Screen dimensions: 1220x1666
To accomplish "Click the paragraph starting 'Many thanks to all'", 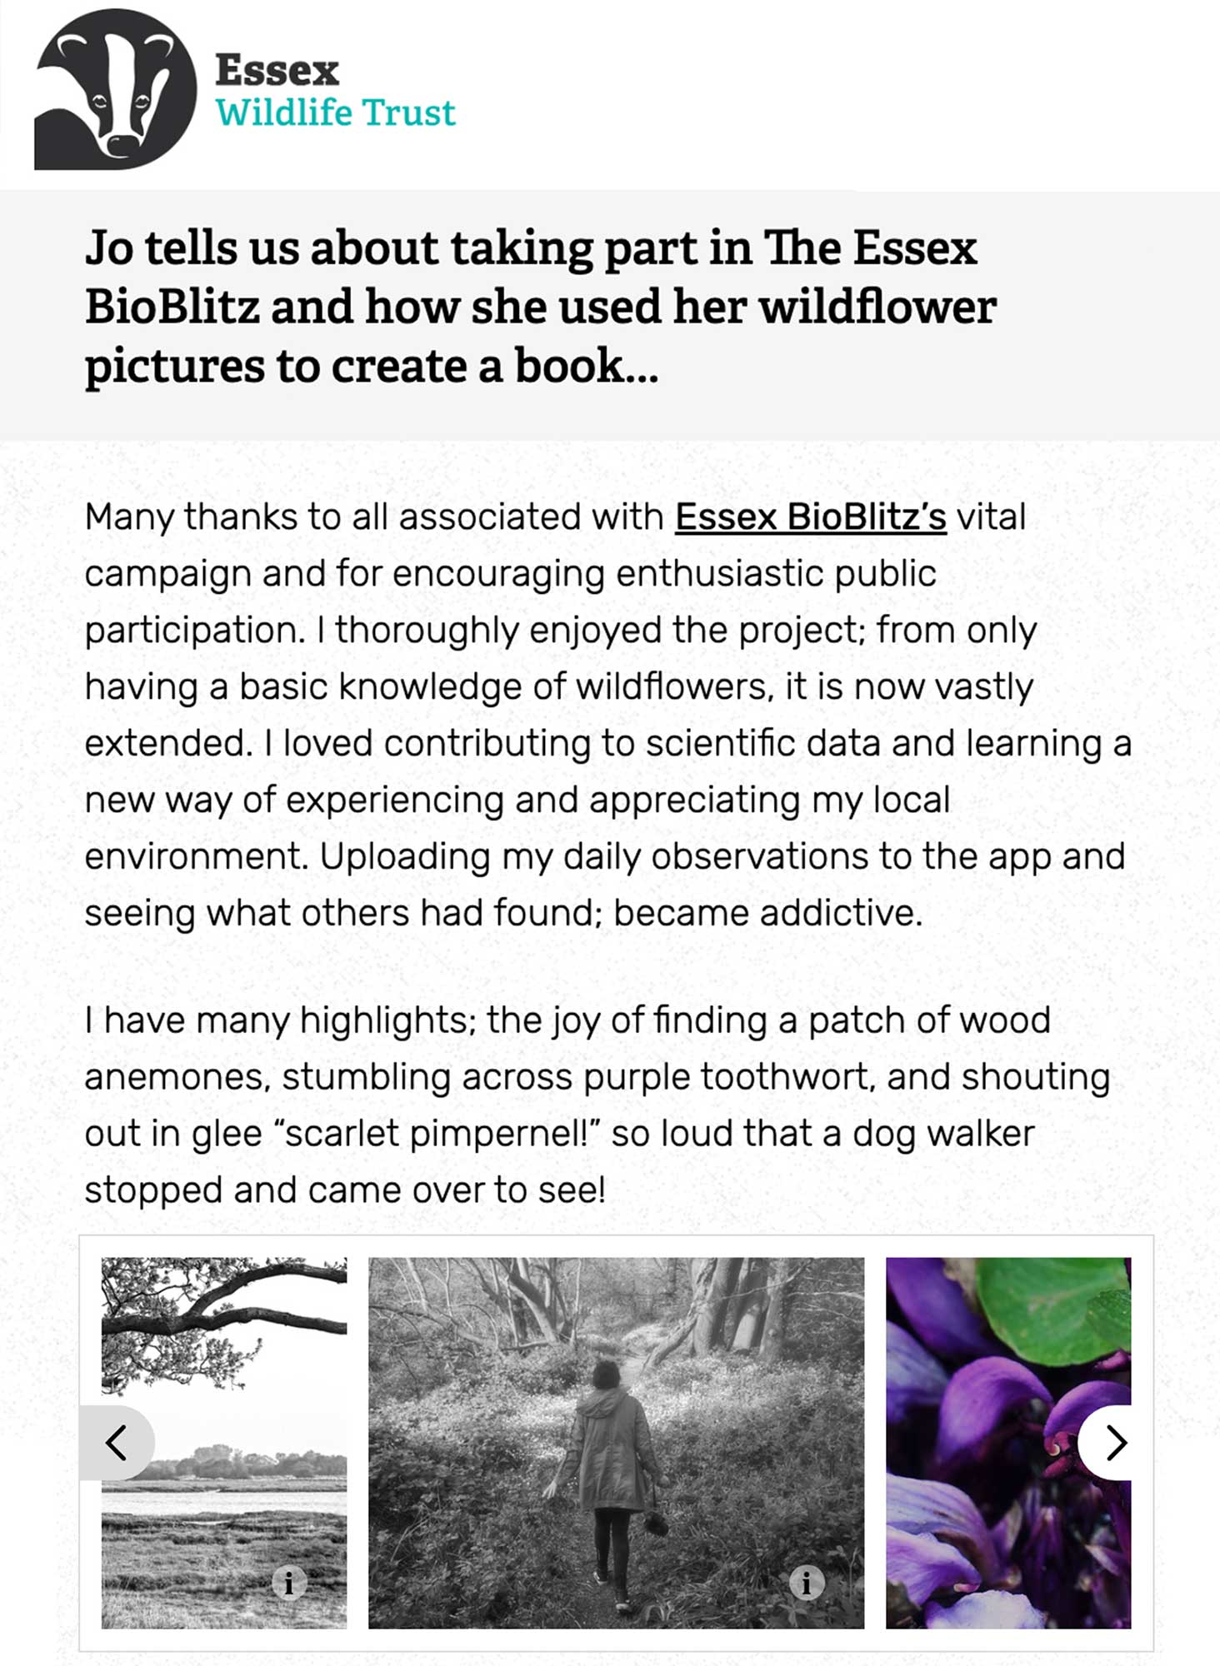I will pyautogui.click(x=608, y=715).
